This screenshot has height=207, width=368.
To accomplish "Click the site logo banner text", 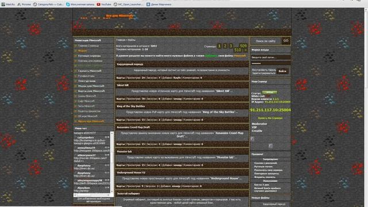I will pos(119,16).
